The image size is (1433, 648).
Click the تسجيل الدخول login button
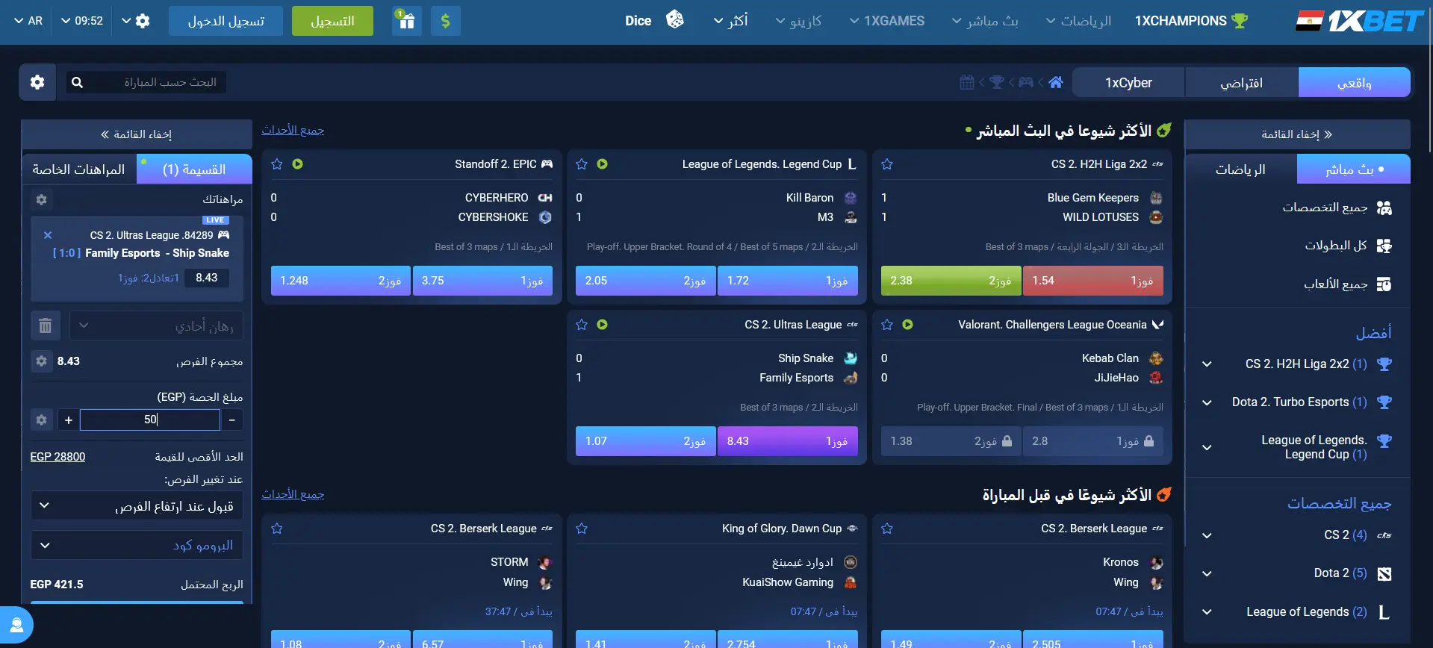point(226,21)
